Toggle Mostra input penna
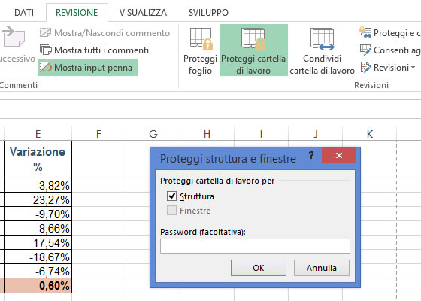This screenshot has height=301, width=421. coord(87,68)
